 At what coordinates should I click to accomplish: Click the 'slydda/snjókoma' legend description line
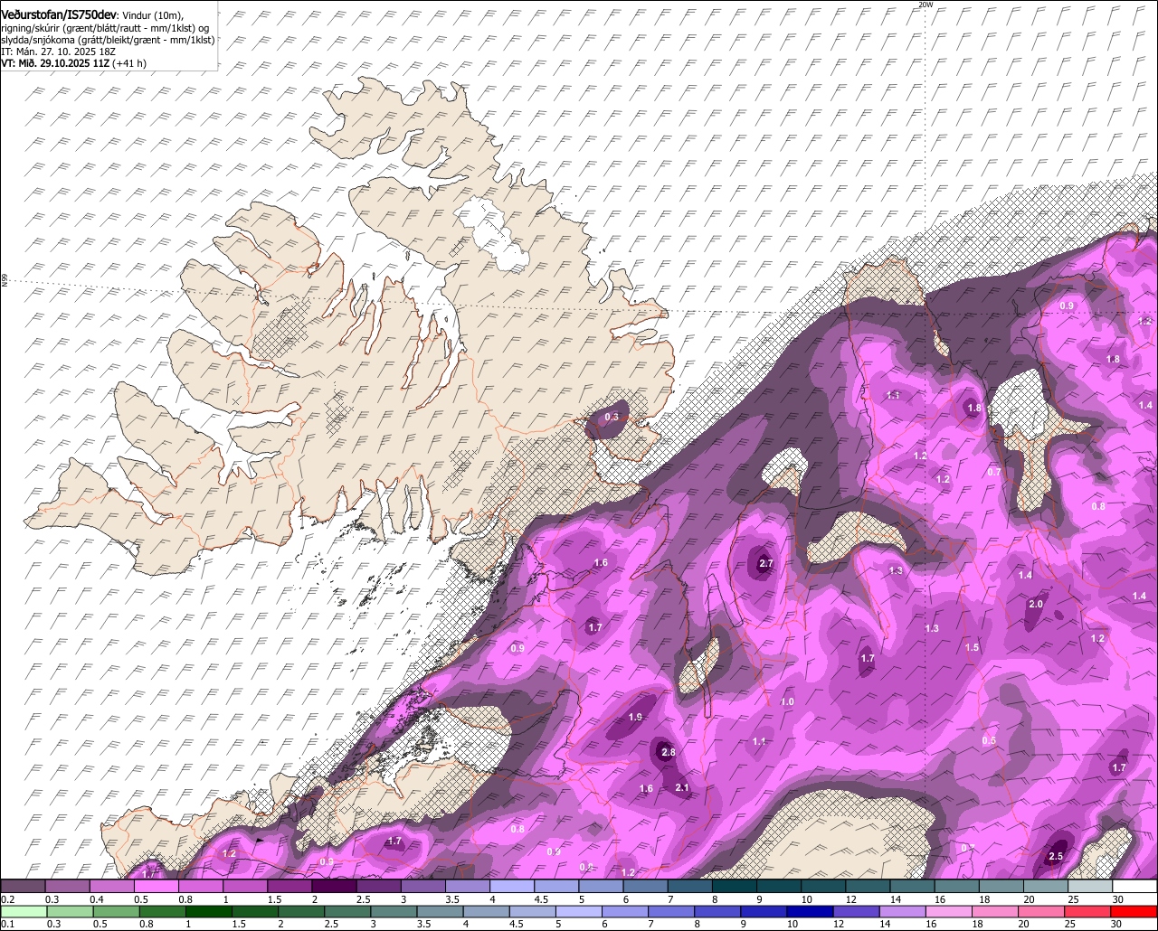[108, 40]
